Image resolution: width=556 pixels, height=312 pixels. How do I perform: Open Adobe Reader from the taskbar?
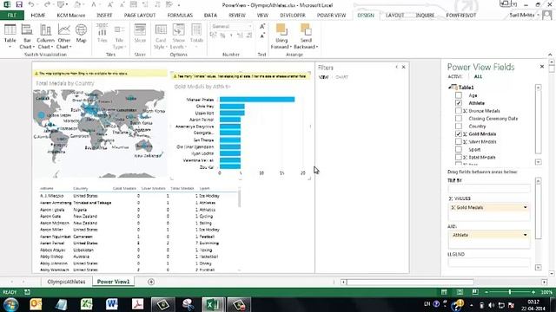(x=137, y=304)
